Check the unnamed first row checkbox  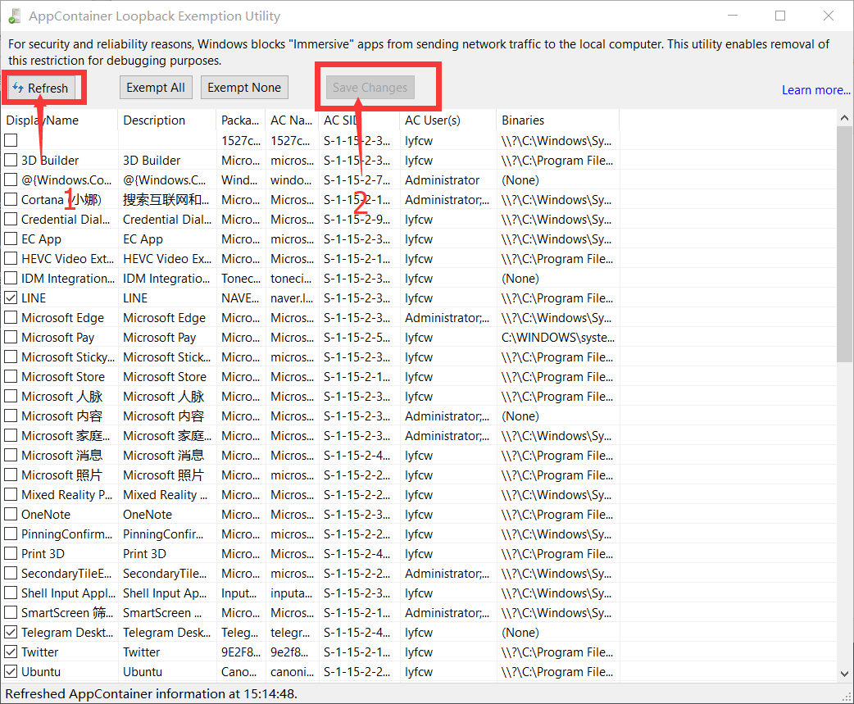click(11, 140)
